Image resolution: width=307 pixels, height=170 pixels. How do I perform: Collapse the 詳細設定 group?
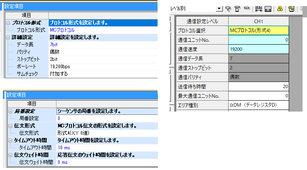8,37
